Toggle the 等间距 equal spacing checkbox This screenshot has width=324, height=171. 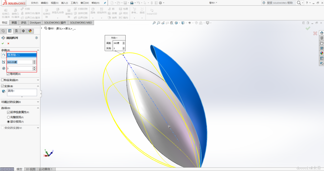[8, 74]
